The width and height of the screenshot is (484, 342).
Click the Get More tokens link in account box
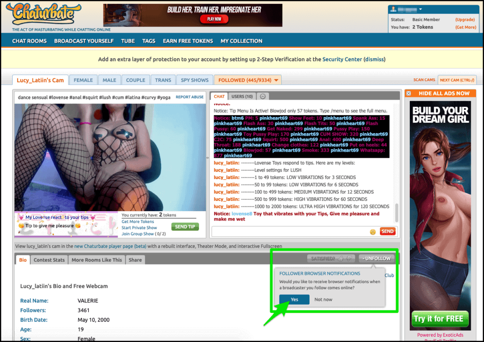(466, 27)
